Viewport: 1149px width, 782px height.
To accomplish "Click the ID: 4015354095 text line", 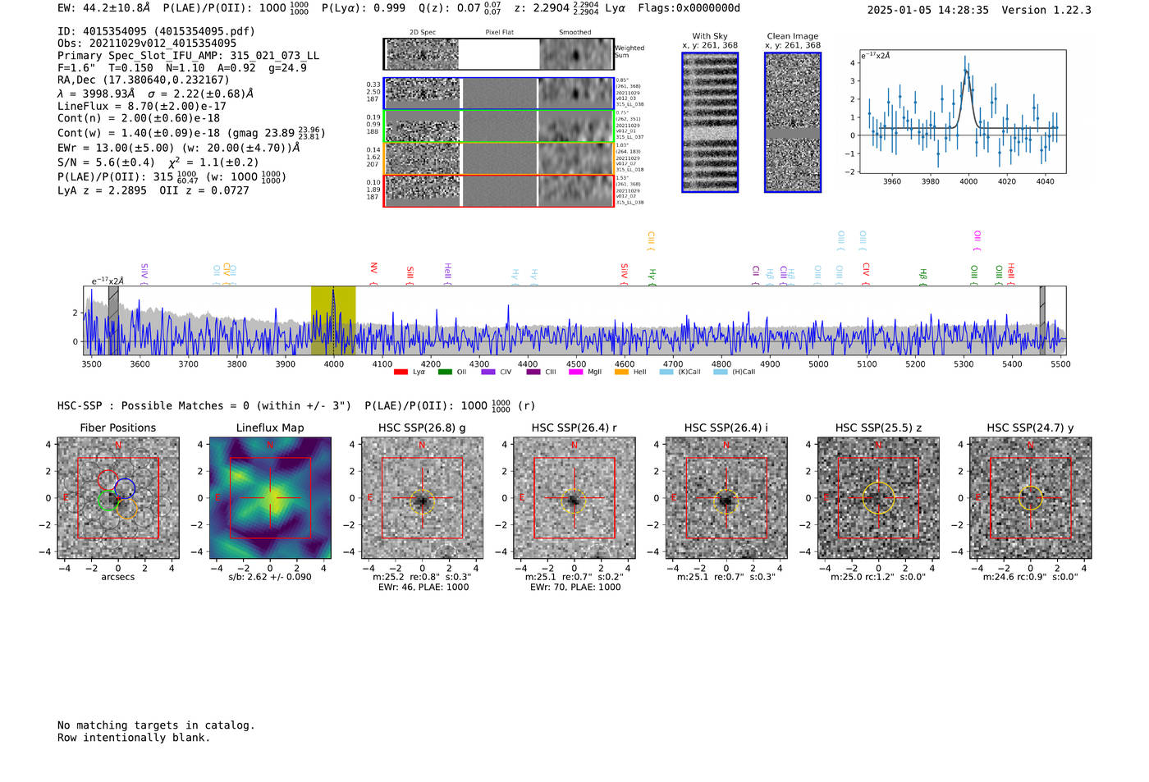I will tap(156, 31).
